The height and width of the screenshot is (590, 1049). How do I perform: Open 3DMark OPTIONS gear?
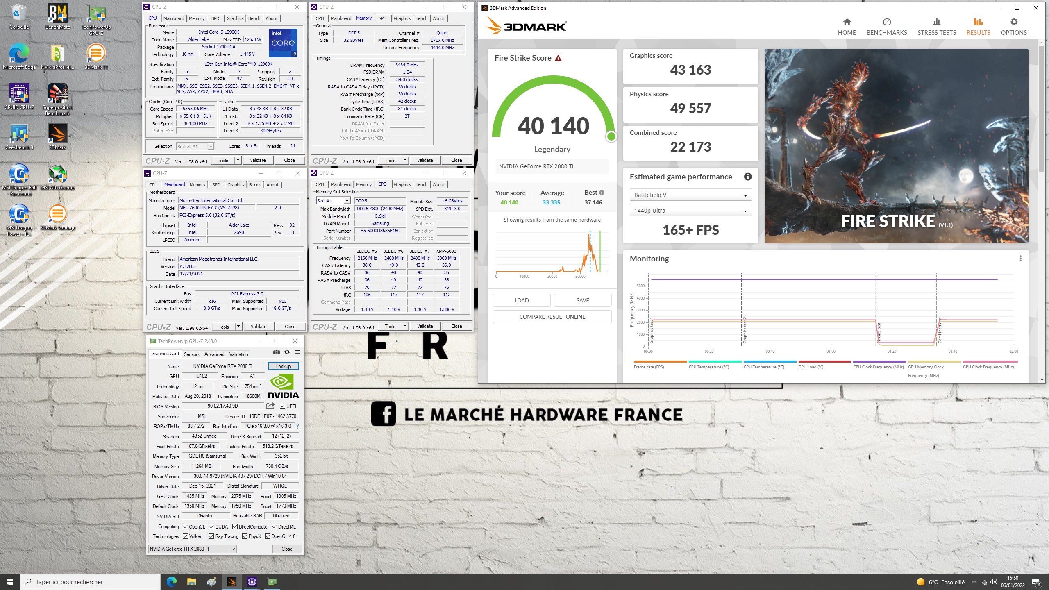click(1014, 27)
